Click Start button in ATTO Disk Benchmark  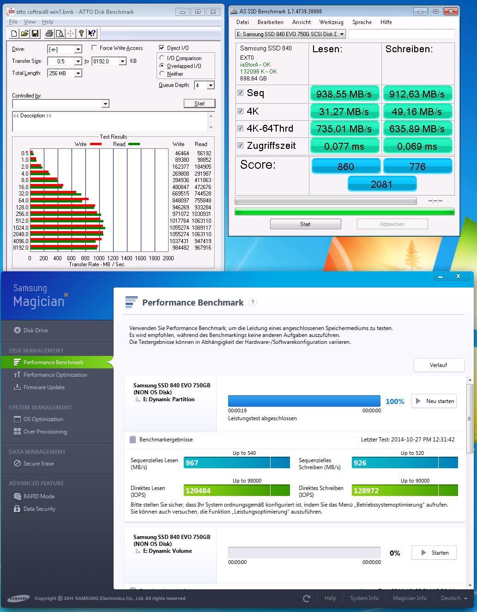199,104
